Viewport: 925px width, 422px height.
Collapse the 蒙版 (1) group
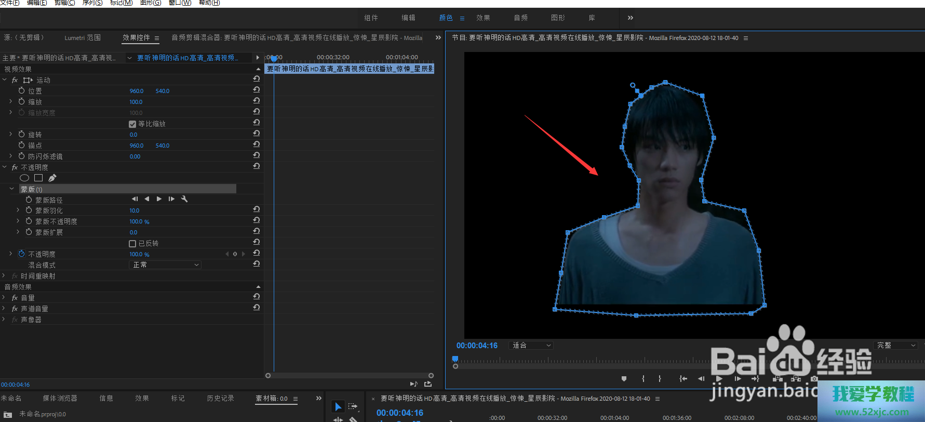click(x=12, y=189)
